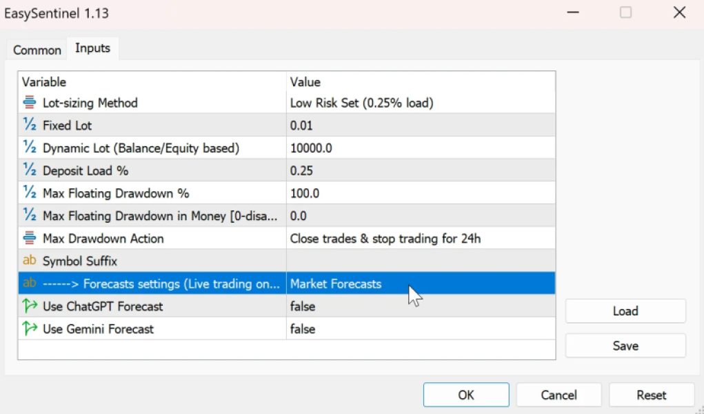The image size is (704, 414).
Task: Edit Max Floating Drawdown % value field
Action: [420, 193]
